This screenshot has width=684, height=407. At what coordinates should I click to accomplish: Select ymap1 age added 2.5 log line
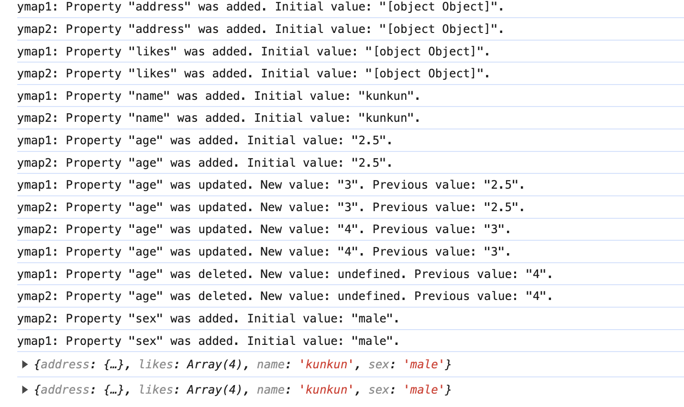(x=205, y=140)
